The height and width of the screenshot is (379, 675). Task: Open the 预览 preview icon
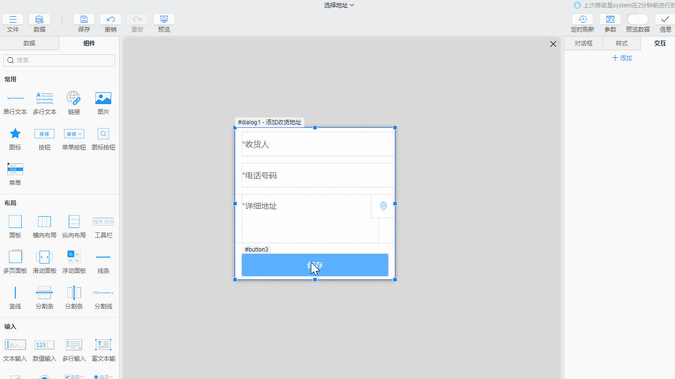[164, 20]
